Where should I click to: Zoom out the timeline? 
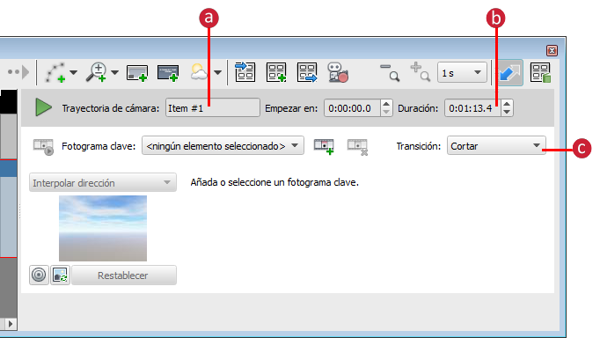pos(390,73)
